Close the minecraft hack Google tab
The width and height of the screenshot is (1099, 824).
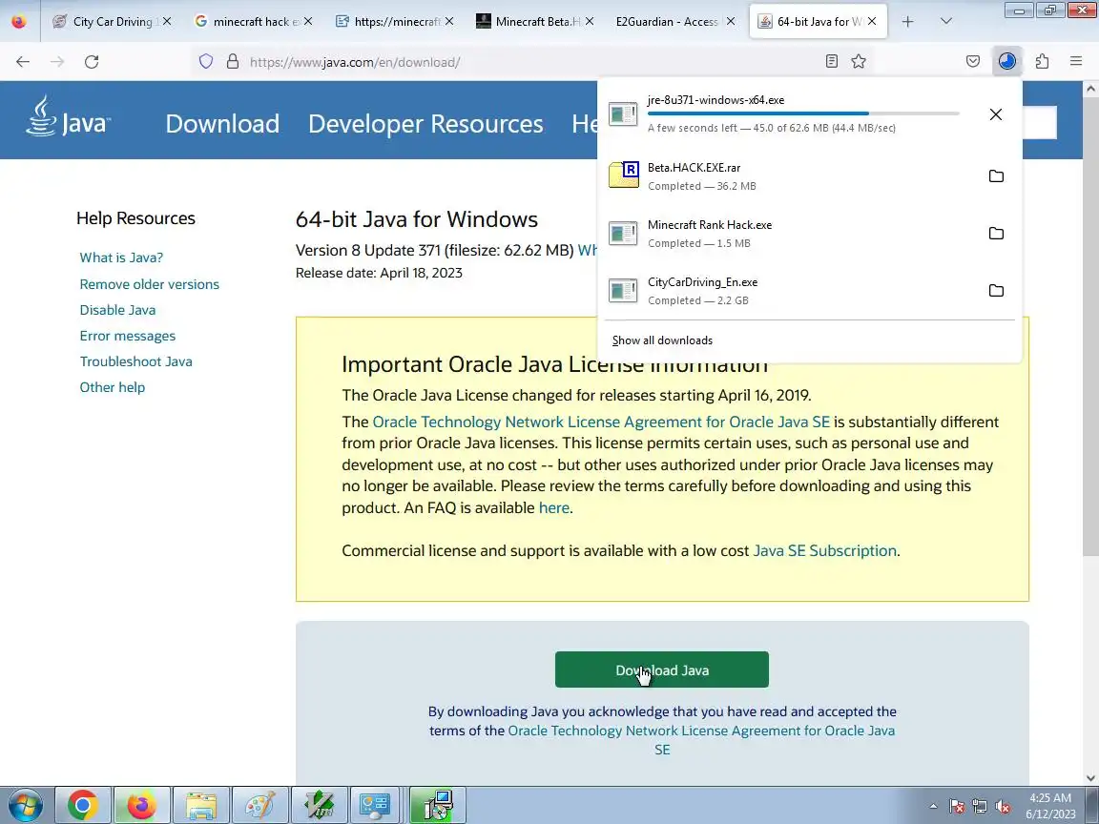(308, 22)
